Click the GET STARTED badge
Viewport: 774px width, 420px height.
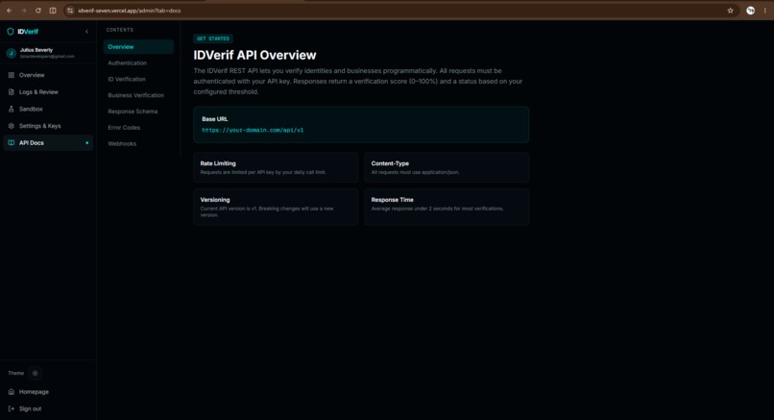click(x=213, y=38)
